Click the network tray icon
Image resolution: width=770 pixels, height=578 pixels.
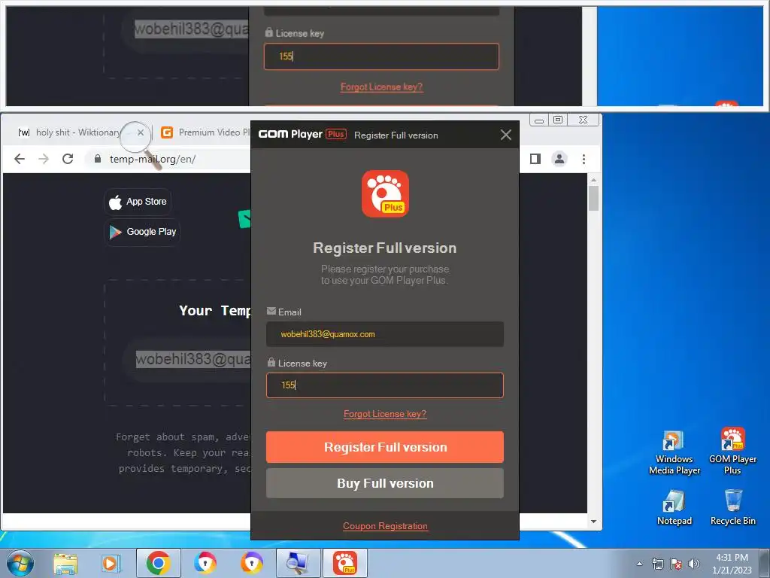point(657,564)
